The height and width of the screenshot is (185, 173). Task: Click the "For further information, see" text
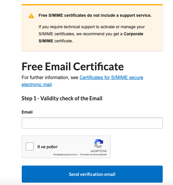[x=50, y=78]
